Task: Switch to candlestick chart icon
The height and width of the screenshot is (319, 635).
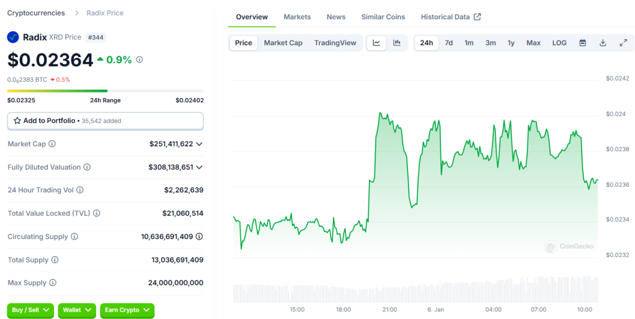Action: [x=397, y=43]
